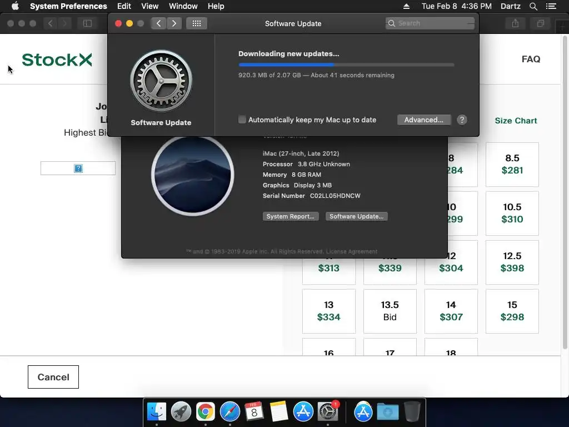Click the Software Update gear icon
569x427 pixels.
[x=161, y=81]
